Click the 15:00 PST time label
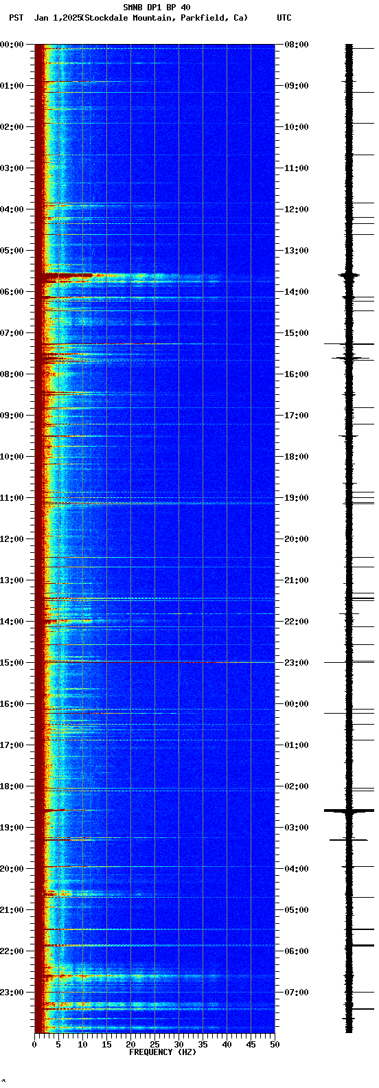 pyautogui.click(x=12, y=663)
